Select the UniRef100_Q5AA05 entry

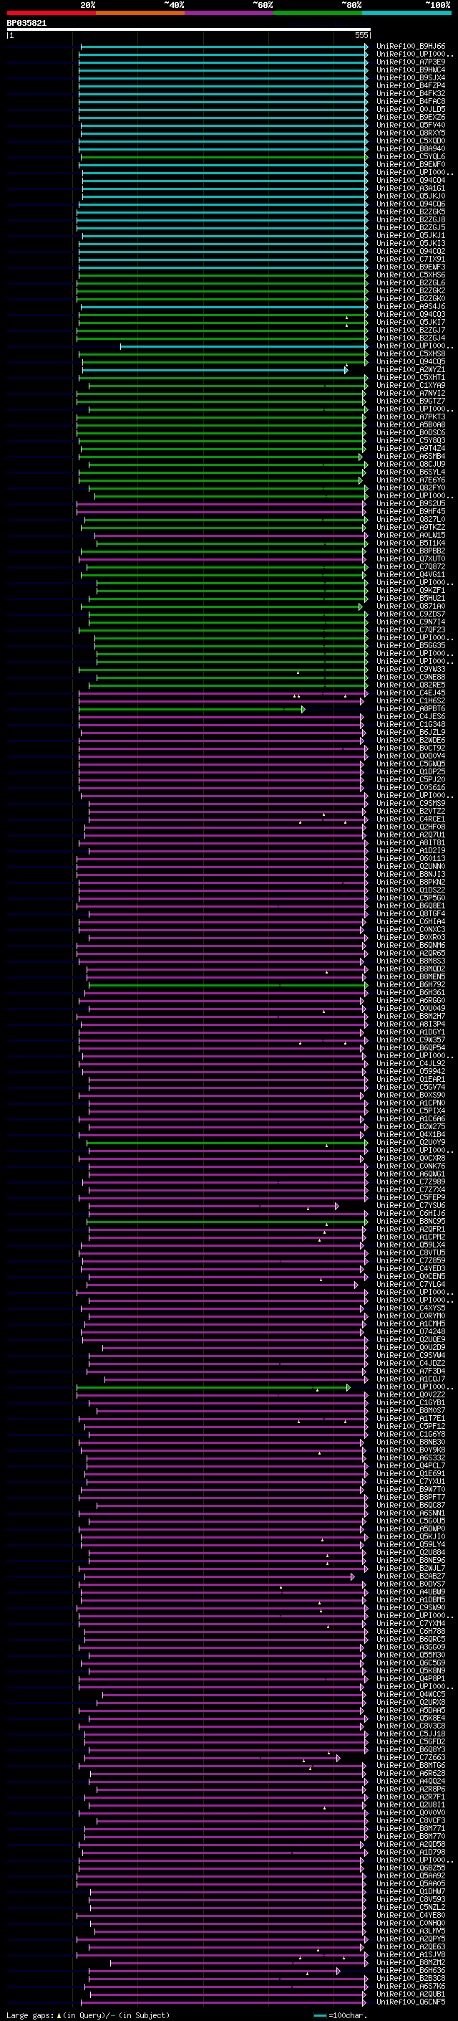(411, 1883)
